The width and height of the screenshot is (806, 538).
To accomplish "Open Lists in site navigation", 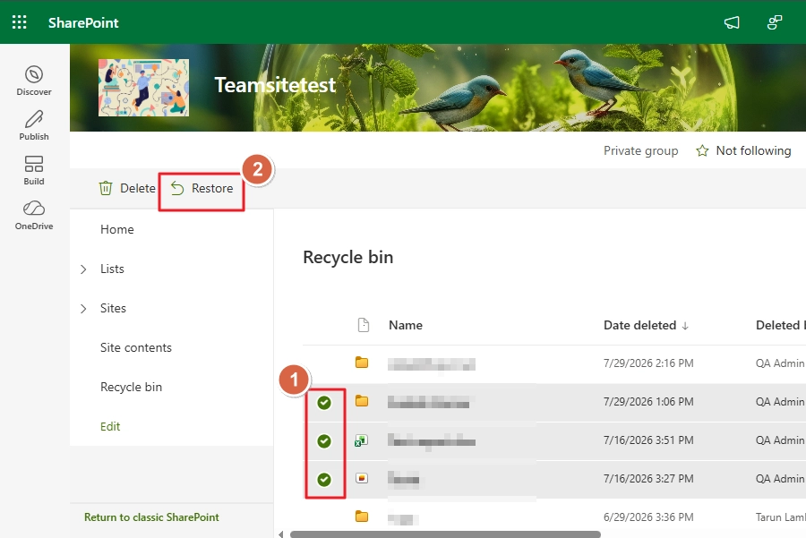I will click(112, 269).
